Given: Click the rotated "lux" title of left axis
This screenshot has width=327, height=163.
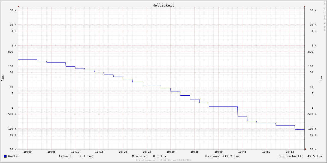Looking at the screenshot, I should [x=3, y=78].
